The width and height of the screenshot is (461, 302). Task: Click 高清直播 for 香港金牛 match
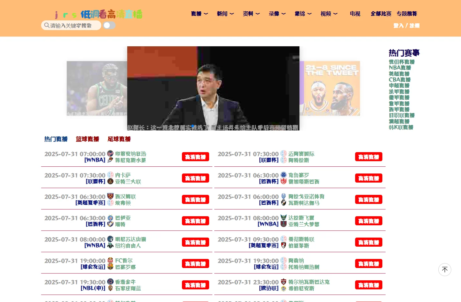[x=196, y=285]
